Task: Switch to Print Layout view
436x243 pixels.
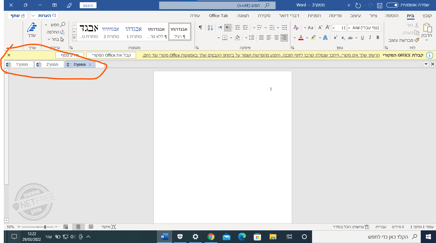Action: tap(78, 227)
